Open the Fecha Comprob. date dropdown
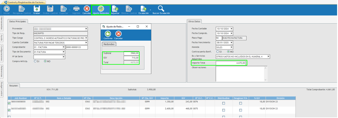 (x=232, y=33)
